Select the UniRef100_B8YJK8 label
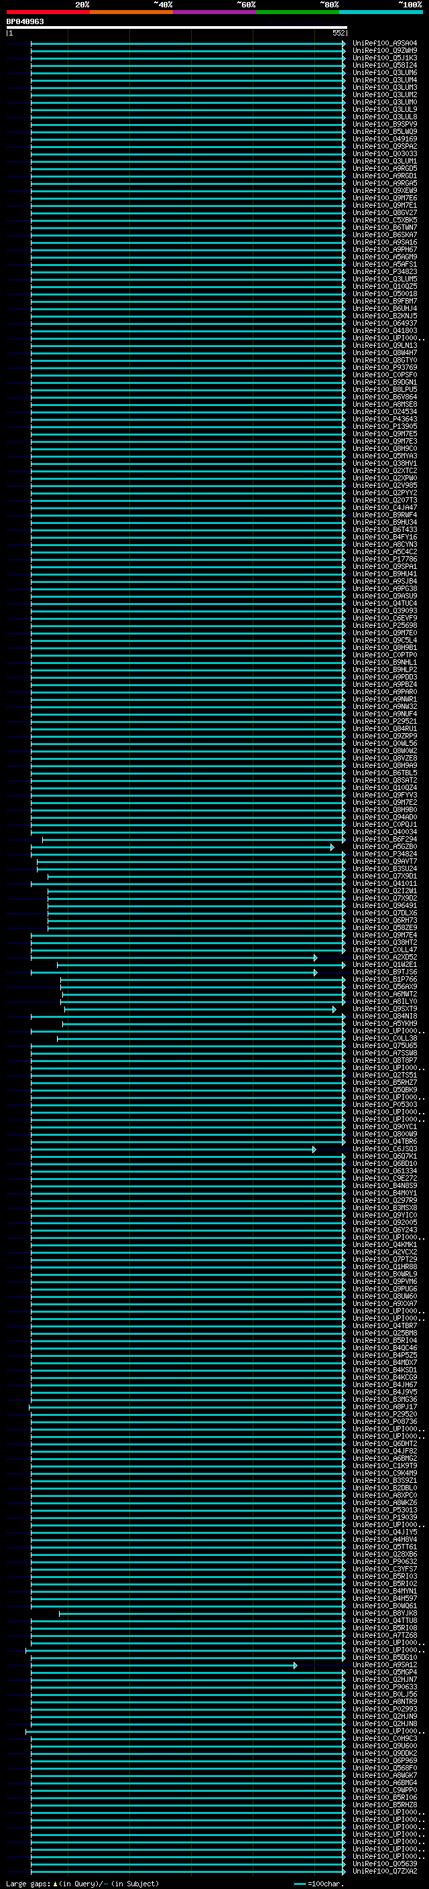429x1889 pixels. click(385, 1612)
